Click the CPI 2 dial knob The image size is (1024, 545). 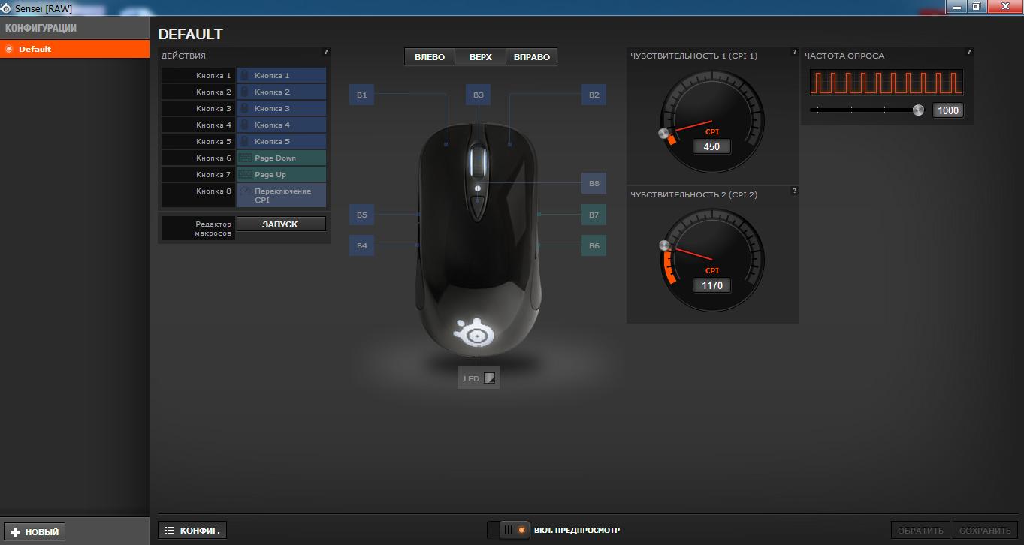pyautogui.click(x=663, y=245)
